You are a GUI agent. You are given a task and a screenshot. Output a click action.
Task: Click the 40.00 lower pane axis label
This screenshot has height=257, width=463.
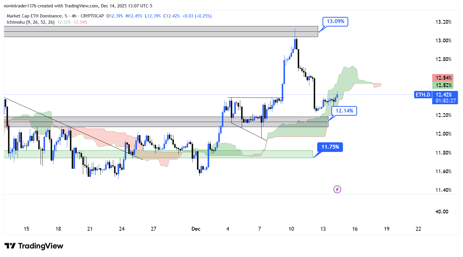[x=442, y=212]
